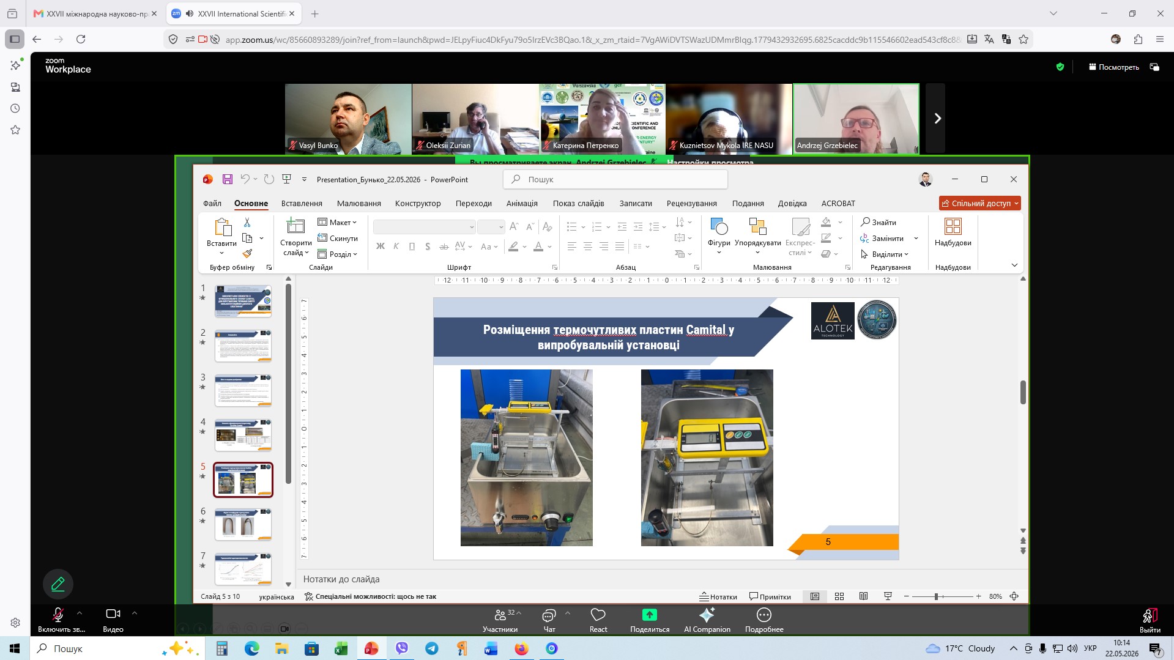1174x660 pixels.
Task: Toggle center text alignment
Action: [x=587, y=247]
